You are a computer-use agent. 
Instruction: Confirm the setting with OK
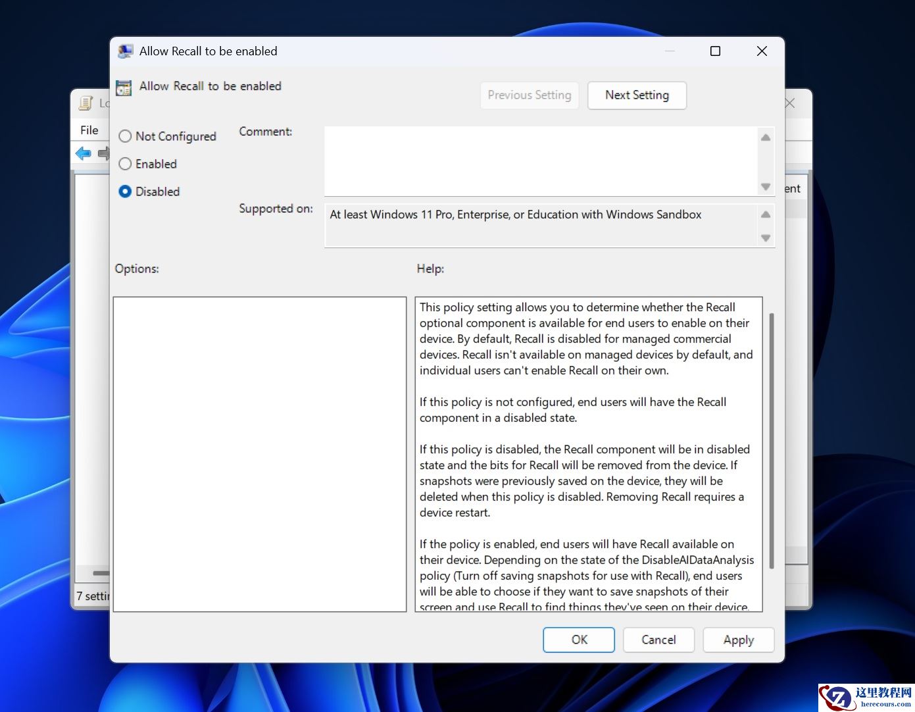[x=578, y=640]
